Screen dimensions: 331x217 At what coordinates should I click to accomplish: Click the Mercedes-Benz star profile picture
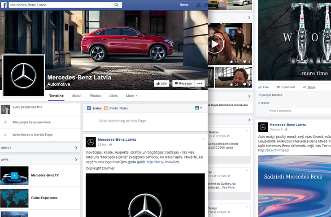point(24,76)
